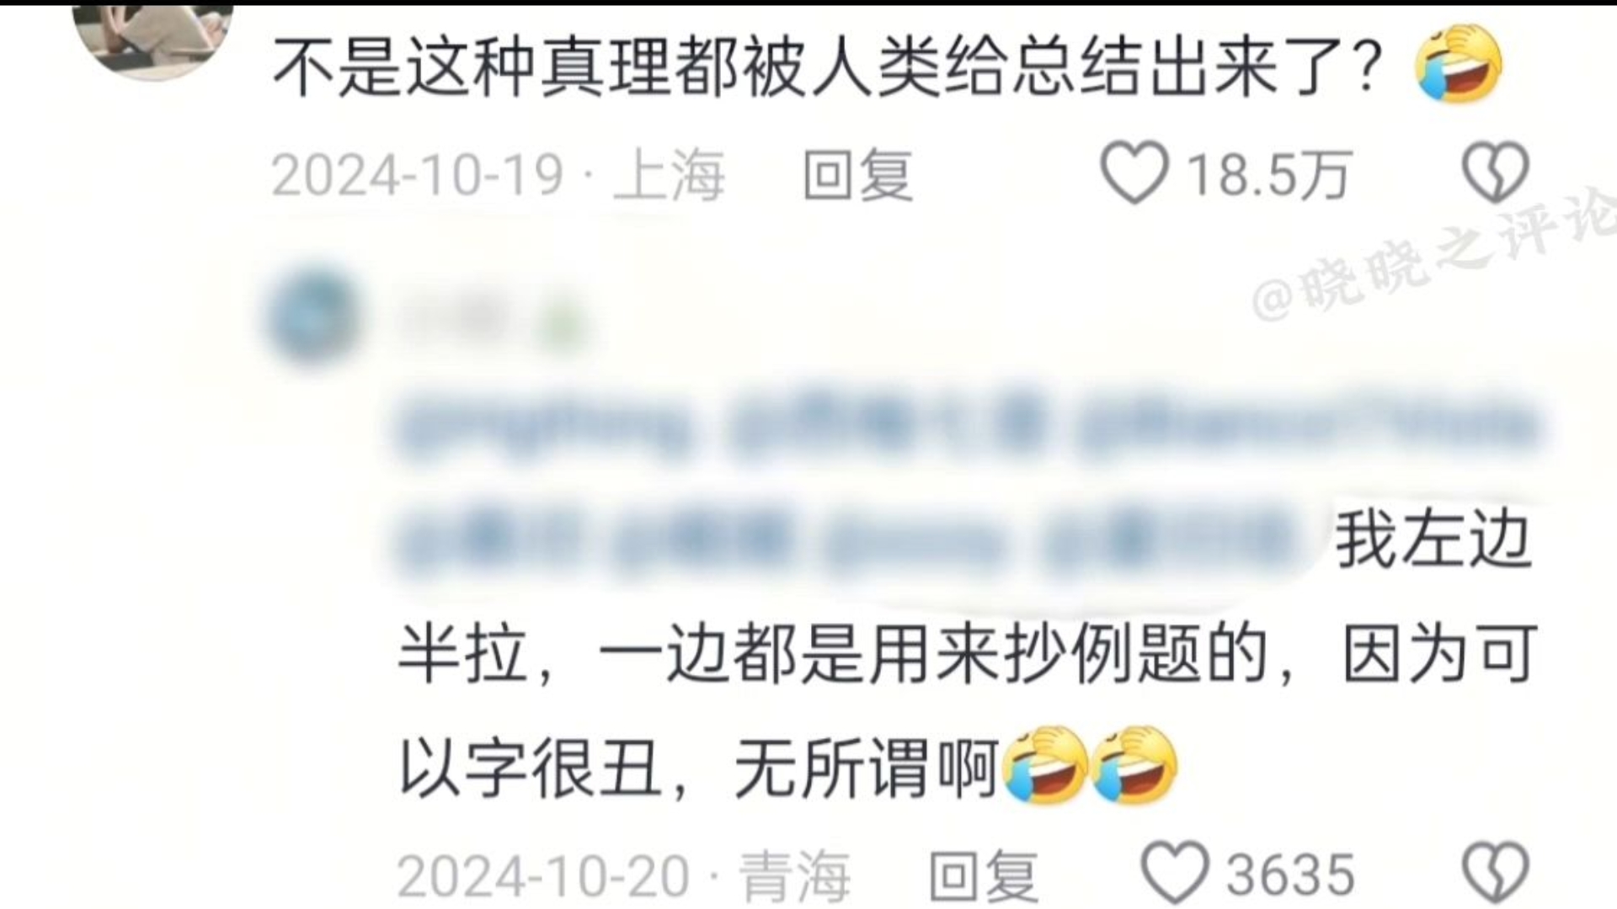The height and width of the screenshot is (909, 1617).
Task: Reply to the 青海 comment via 回复
Action: pos(984,876)
